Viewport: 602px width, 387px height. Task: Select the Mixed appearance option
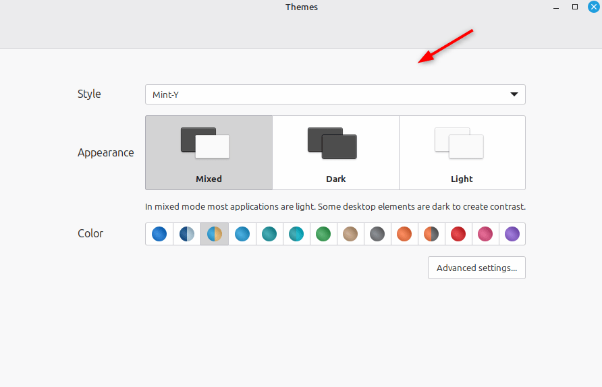[209, 152]
